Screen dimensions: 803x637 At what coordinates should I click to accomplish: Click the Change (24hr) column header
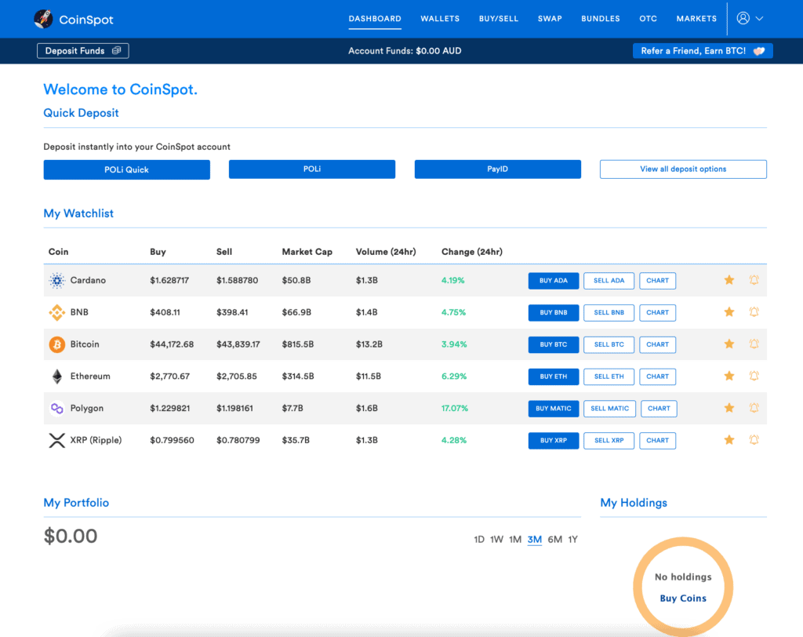(x=471, y=252)
